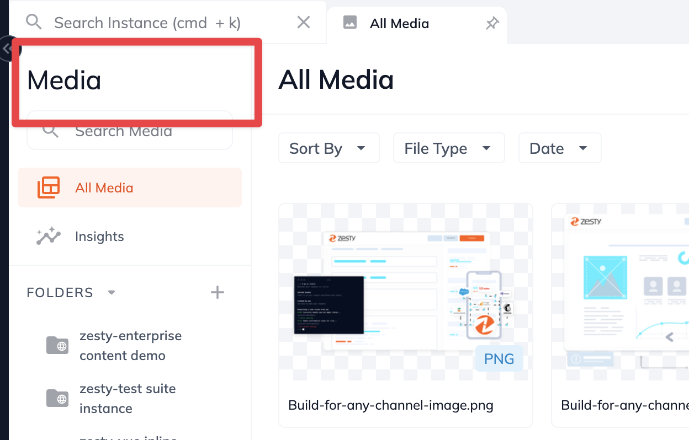
Task: Click the zesty-enterprise content demo folder icon
Action: coord(57,345)
